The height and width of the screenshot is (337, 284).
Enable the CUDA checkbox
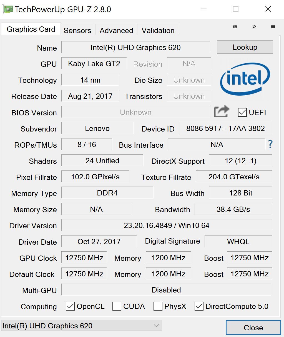click(117, 306)
